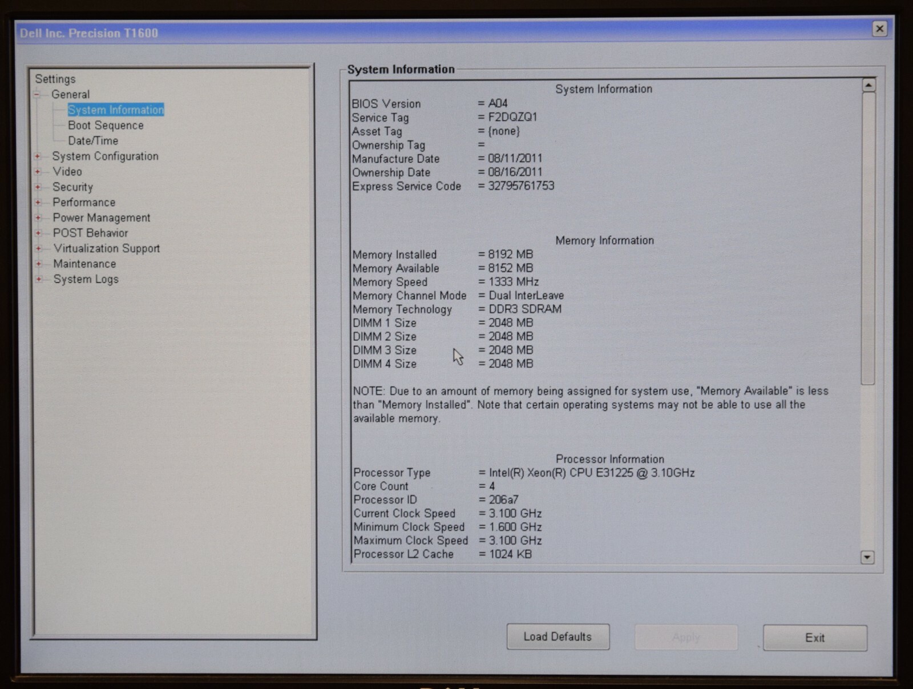The image size is (913, 689).
Task: Close the BIOS setup window
Action: click(879, 29)
